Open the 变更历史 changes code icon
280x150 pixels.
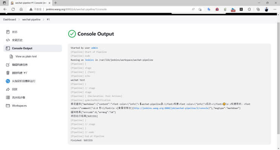(x=8, y=40)
